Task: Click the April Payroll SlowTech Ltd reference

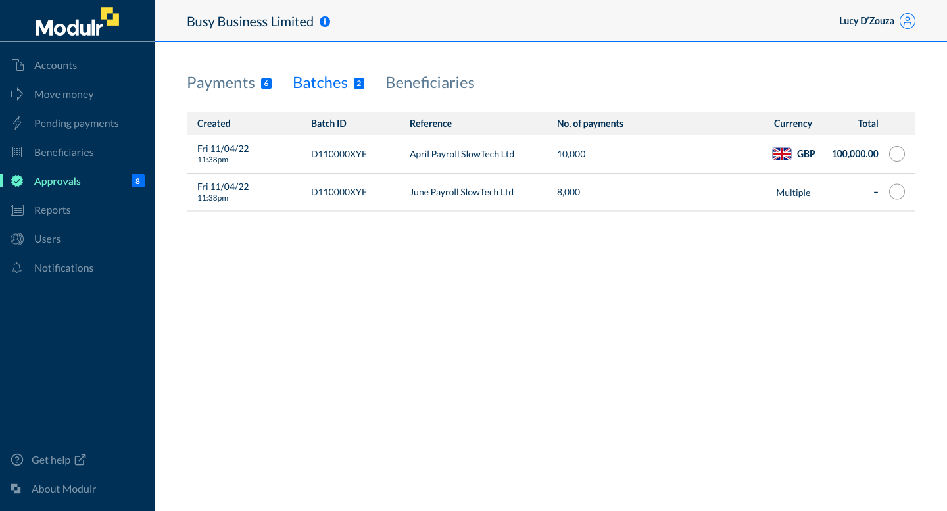Action: click(x=462, y=154)
